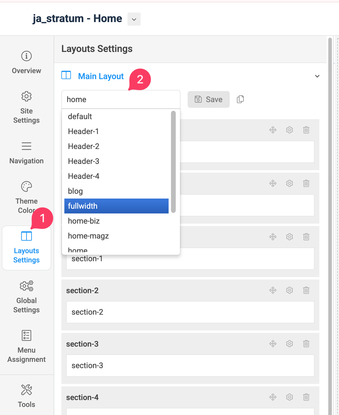Click the Main Layout heading link

101,76
